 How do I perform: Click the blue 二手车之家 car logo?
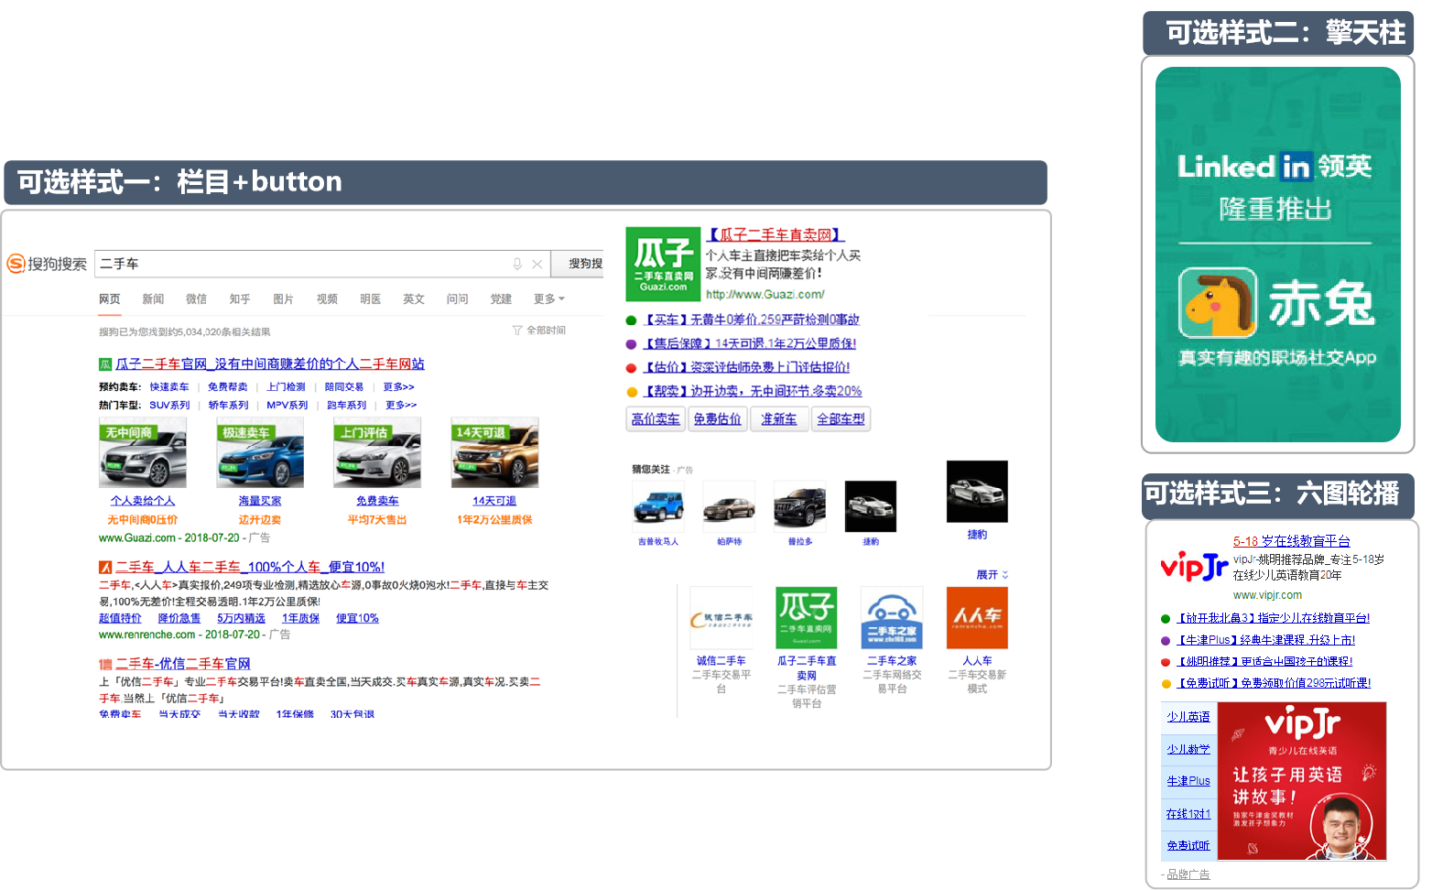pyautogui.click(x=891, y=617)
